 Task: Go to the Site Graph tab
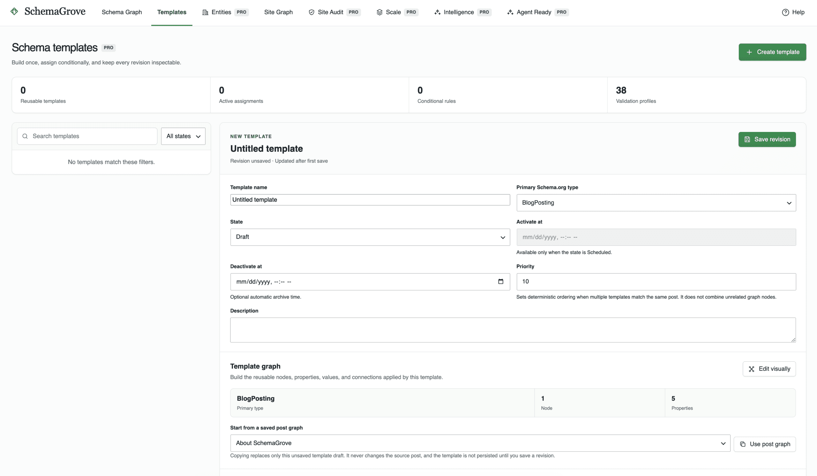[279, 12]
